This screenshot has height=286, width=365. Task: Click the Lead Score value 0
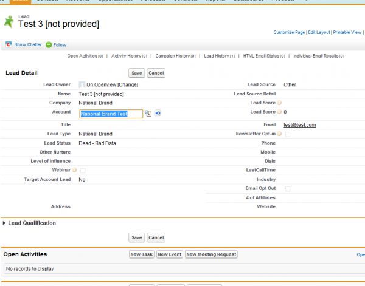(285, 112)
